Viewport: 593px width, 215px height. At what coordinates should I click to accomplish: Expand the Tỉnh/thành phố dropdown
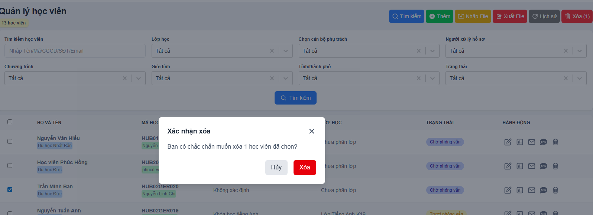pos(432,78)
